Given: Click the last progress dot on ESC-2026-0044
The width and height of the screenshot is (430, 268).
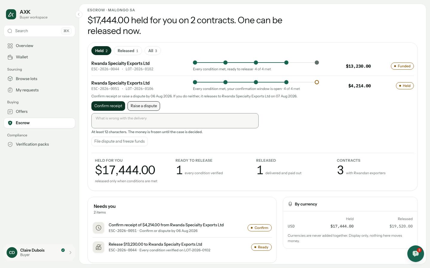Looking at the screenshot, I should tap(317, 63).
